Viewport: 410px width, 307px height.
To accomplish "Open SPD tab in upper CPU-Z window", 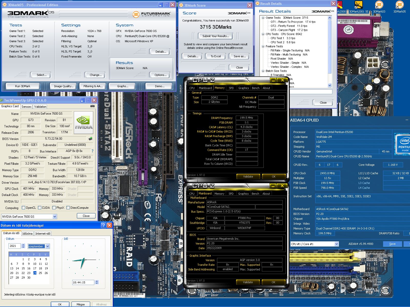I will (x=231, y=88).
